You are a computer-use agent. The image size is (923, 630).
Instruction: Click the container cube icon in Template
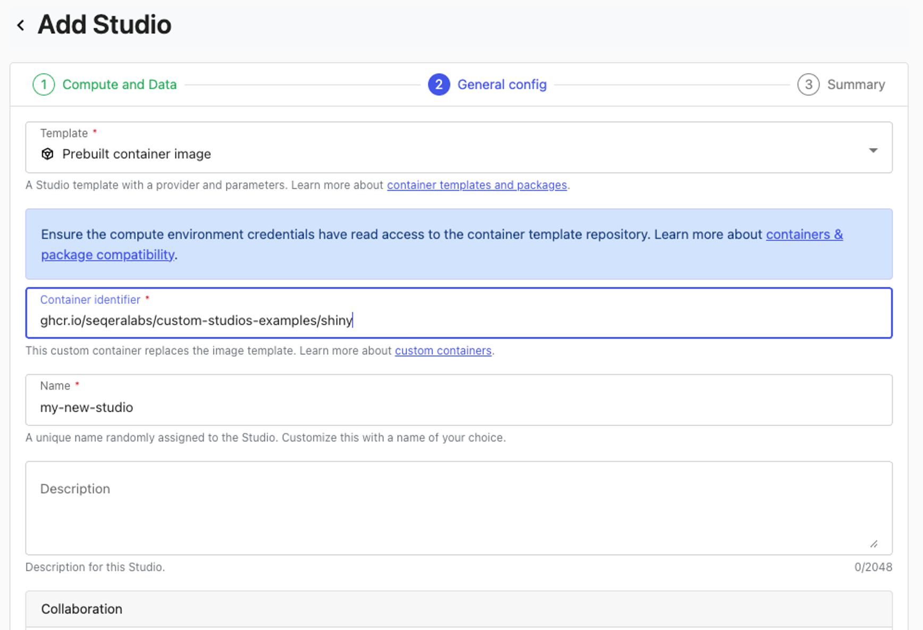click(47, 154)
